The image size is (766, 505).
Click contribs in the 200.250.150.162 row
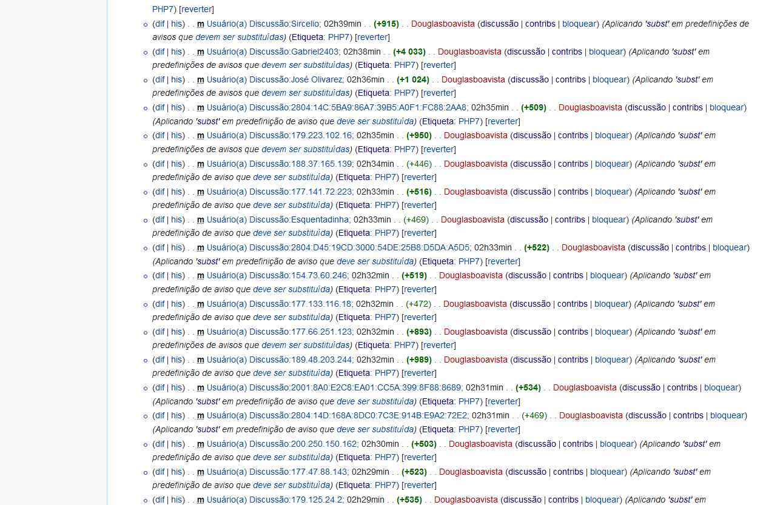point(578,444)
